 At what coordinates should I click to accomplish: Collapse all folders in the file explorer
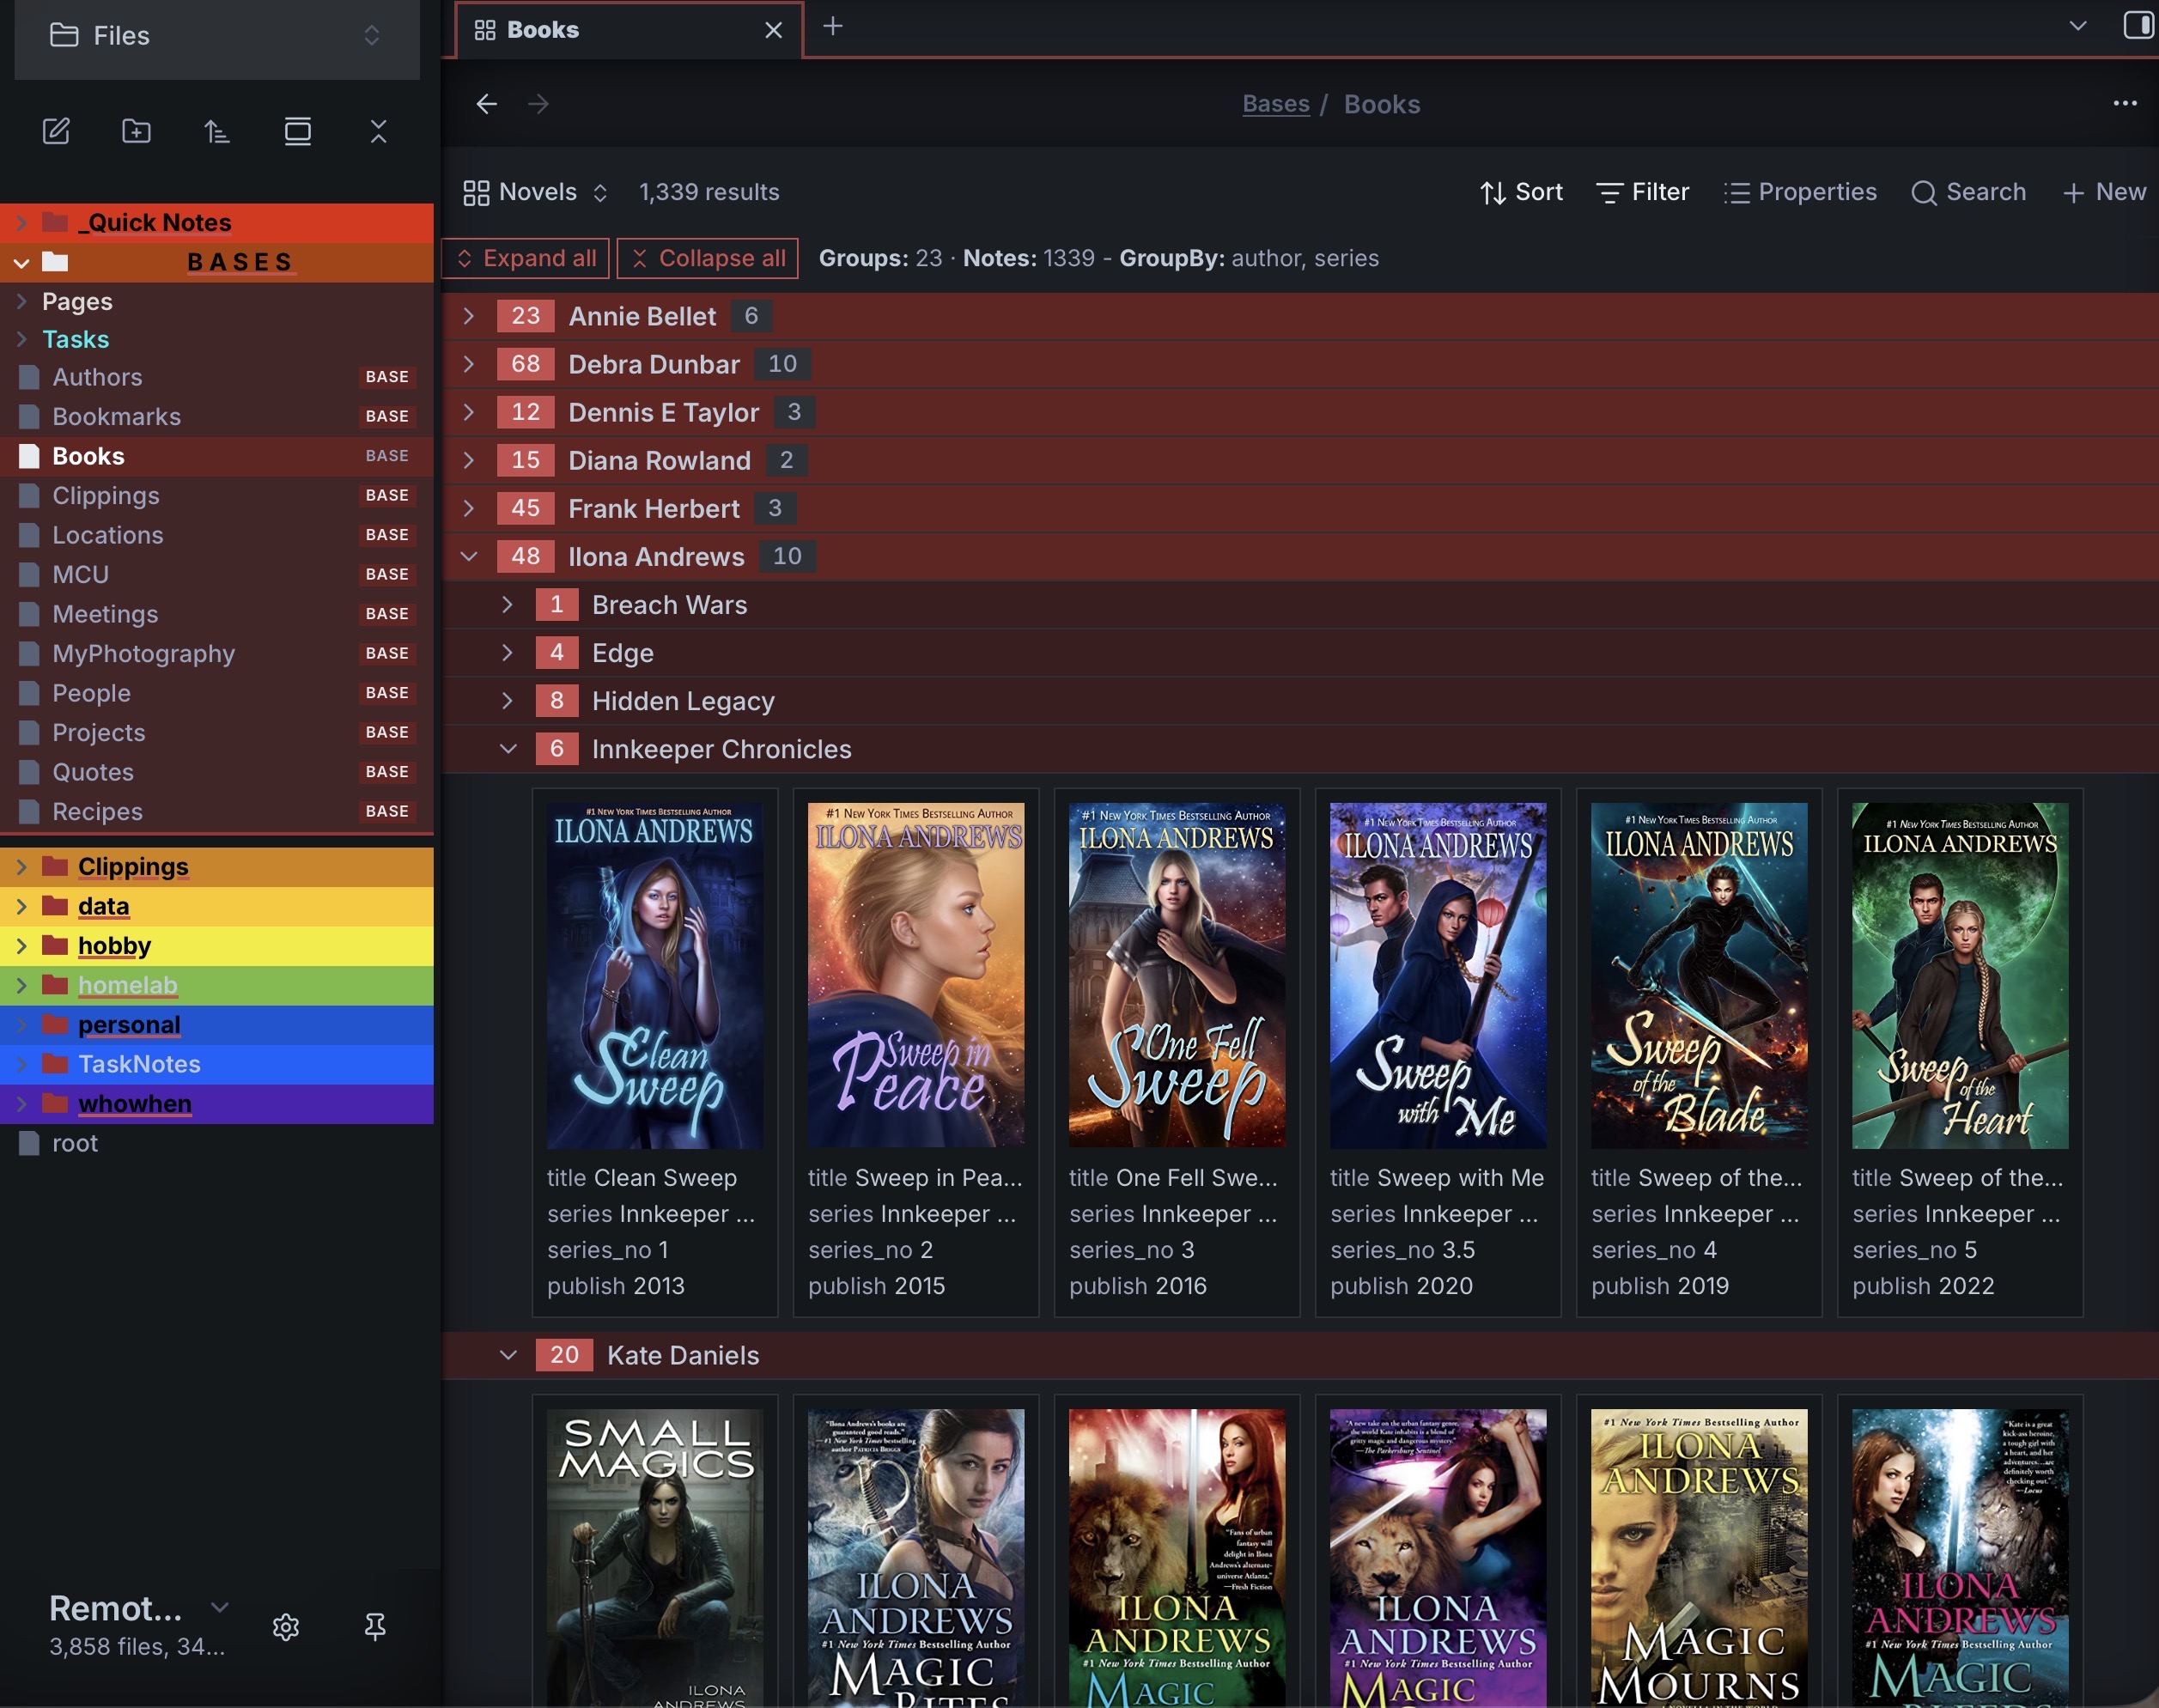[x=378, y=131]
